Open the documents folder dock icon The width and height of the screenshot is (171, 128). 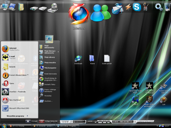[21, 7]
